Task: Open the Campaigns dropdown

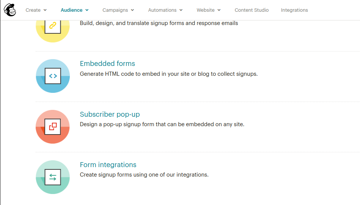Action: pos(118,10)
